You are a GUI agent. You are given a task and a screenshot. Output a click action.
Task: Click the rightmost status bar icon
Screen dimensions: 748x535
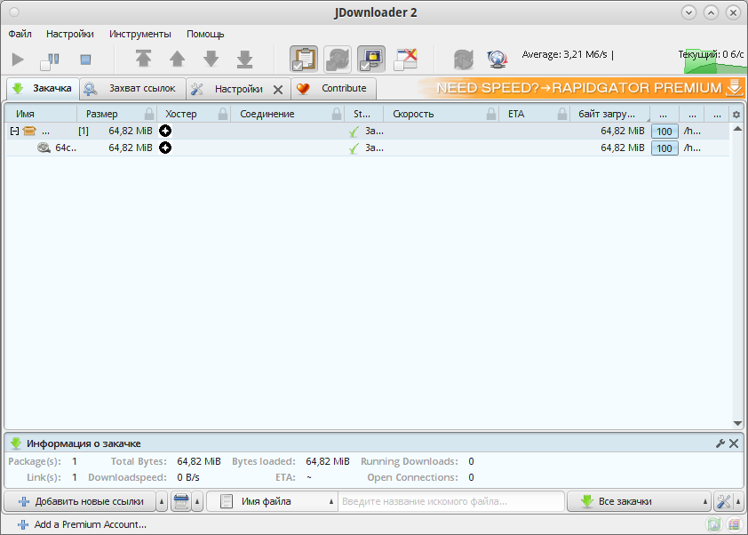[x=734, y=524]
